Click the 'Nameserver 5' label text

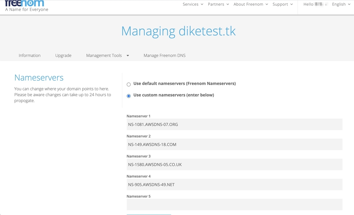point(138,196)
